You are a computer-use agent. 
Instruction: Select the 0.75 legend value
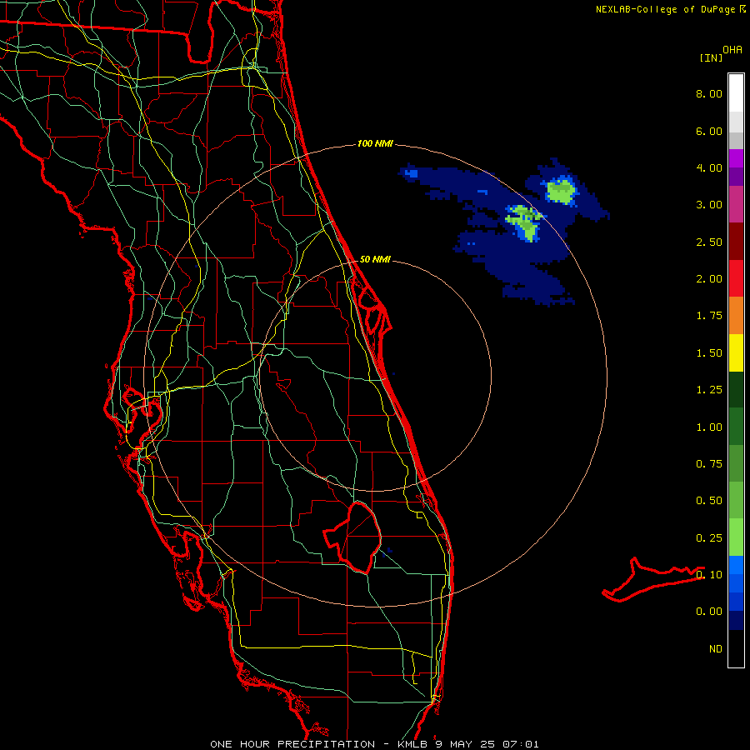tap(709, 464)
